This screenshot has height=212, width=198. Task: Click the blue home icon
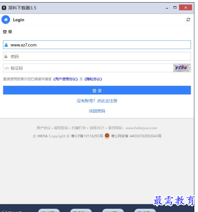pos(6,20)
